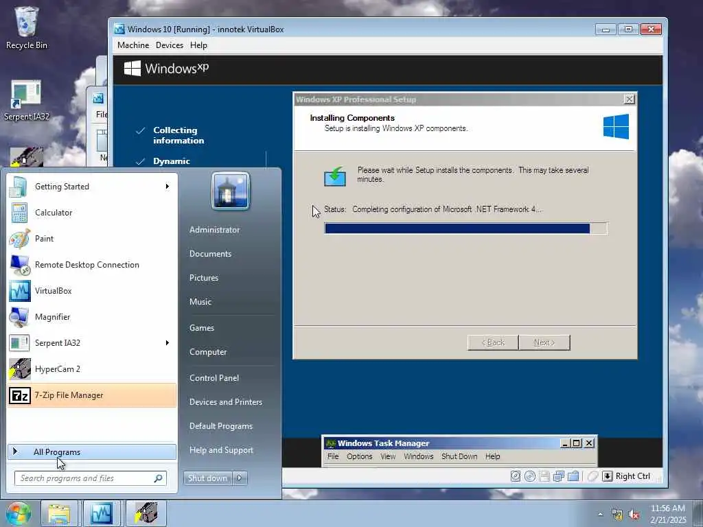Open Computer from Start menu
This screenshot has width=703, height=527.
208,352
